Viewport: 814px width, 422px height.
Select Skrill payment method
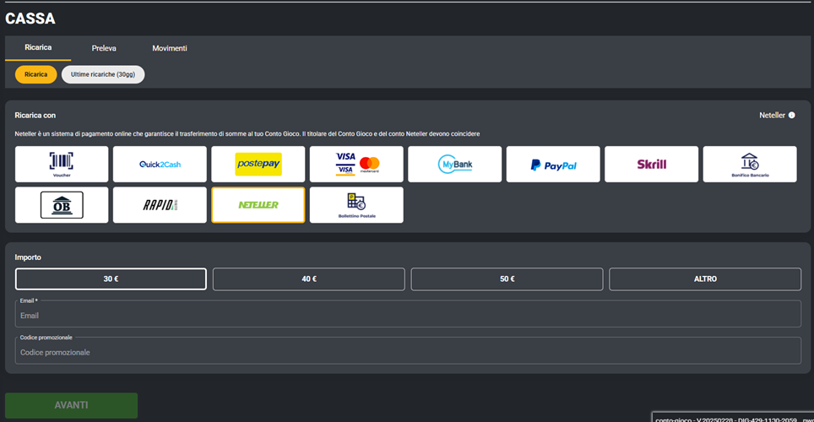click(x=652, y=164)
